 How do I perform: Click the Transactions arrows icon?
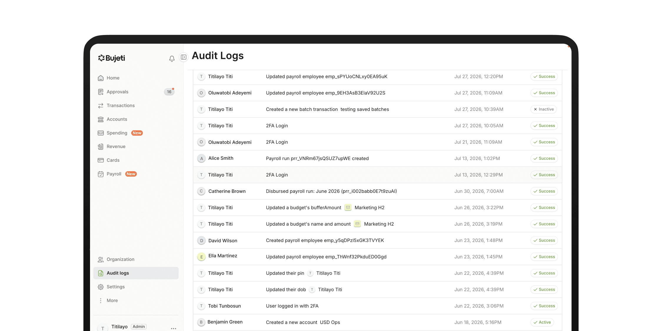[x=101, y=106]
